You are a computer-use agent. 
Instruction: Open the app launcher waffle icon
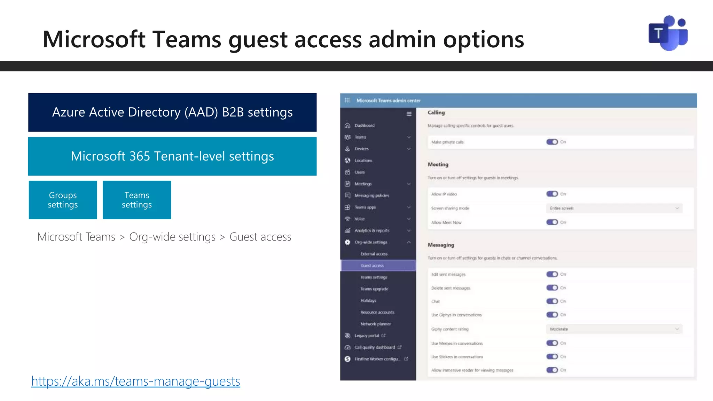tap(347, 100)
